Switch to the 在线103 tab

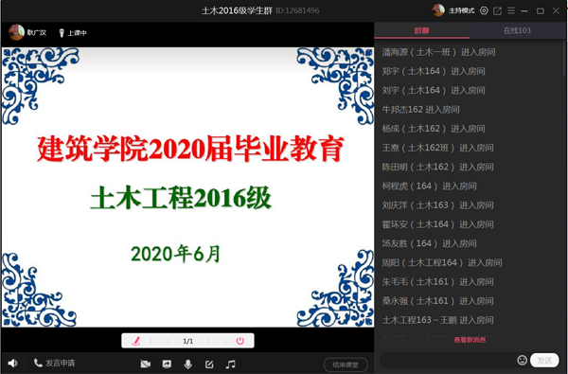coord(517,30)
